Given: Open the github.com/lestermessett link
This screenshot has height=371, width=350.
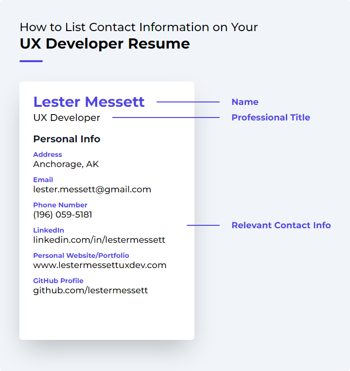Looking at the screenshot, I should 90,290.
